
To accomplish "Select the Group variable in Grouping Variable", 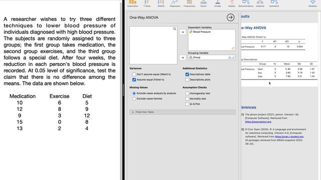I will [197, 57].
